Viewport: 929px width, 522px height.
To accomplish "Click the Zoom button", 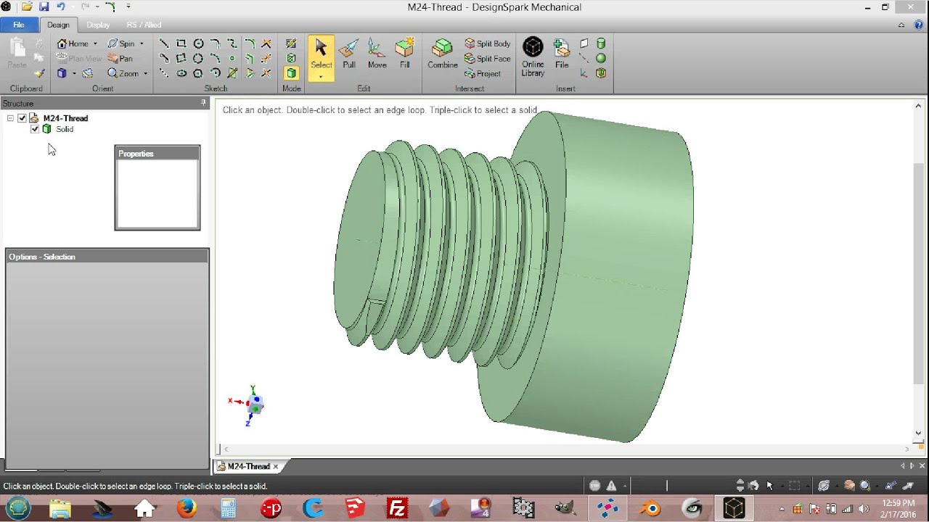I will coord(123,73).
